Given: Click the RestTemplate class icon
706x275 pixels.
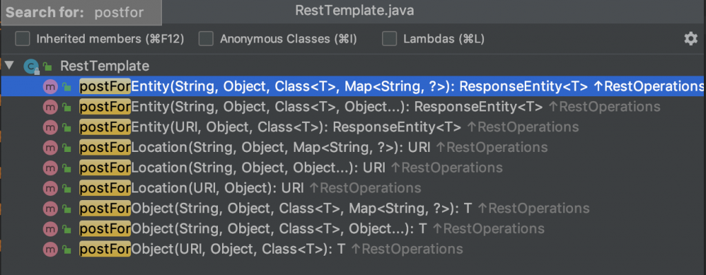Looking at the screenshot, I should [x=31, y=67].
